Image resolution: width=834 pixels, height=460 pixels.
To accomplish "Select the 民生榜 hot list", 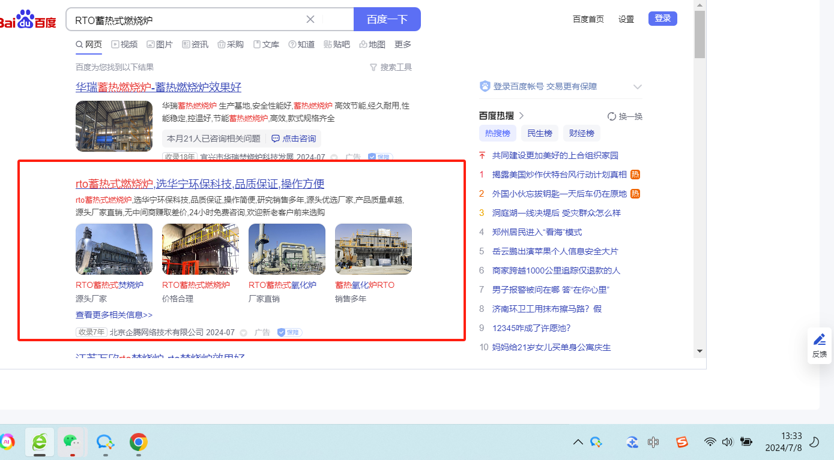I will click(539, 133).
